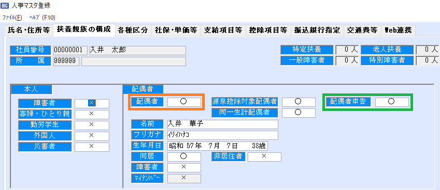
Task: Toggle the 災害者 value
Action: coord(92,147)
